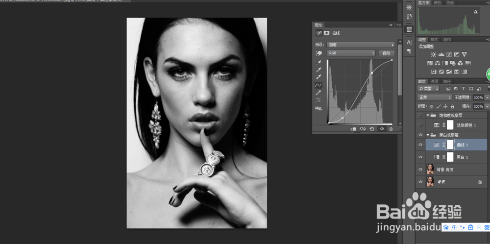
Task: Switch to the 通道 tab
Action: pos(434,81)
